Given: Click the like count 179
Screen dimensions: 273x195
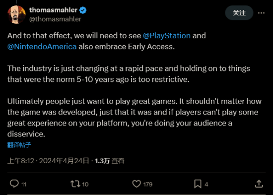Looking at the screenshot, I should pyautogui.click(x=148, y=185).
